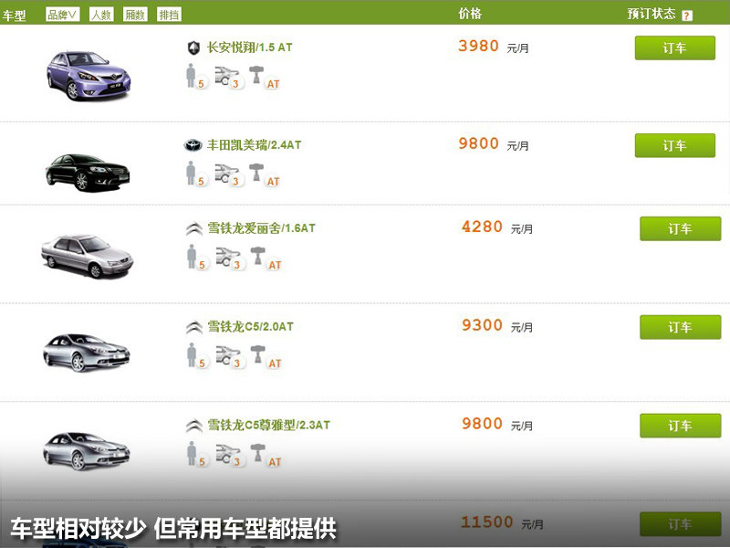Image resolution: width=730 pixels, height=548 pixels.
Task: Click 订车 for the 11500 元/月 car
Action: (680, 523)
